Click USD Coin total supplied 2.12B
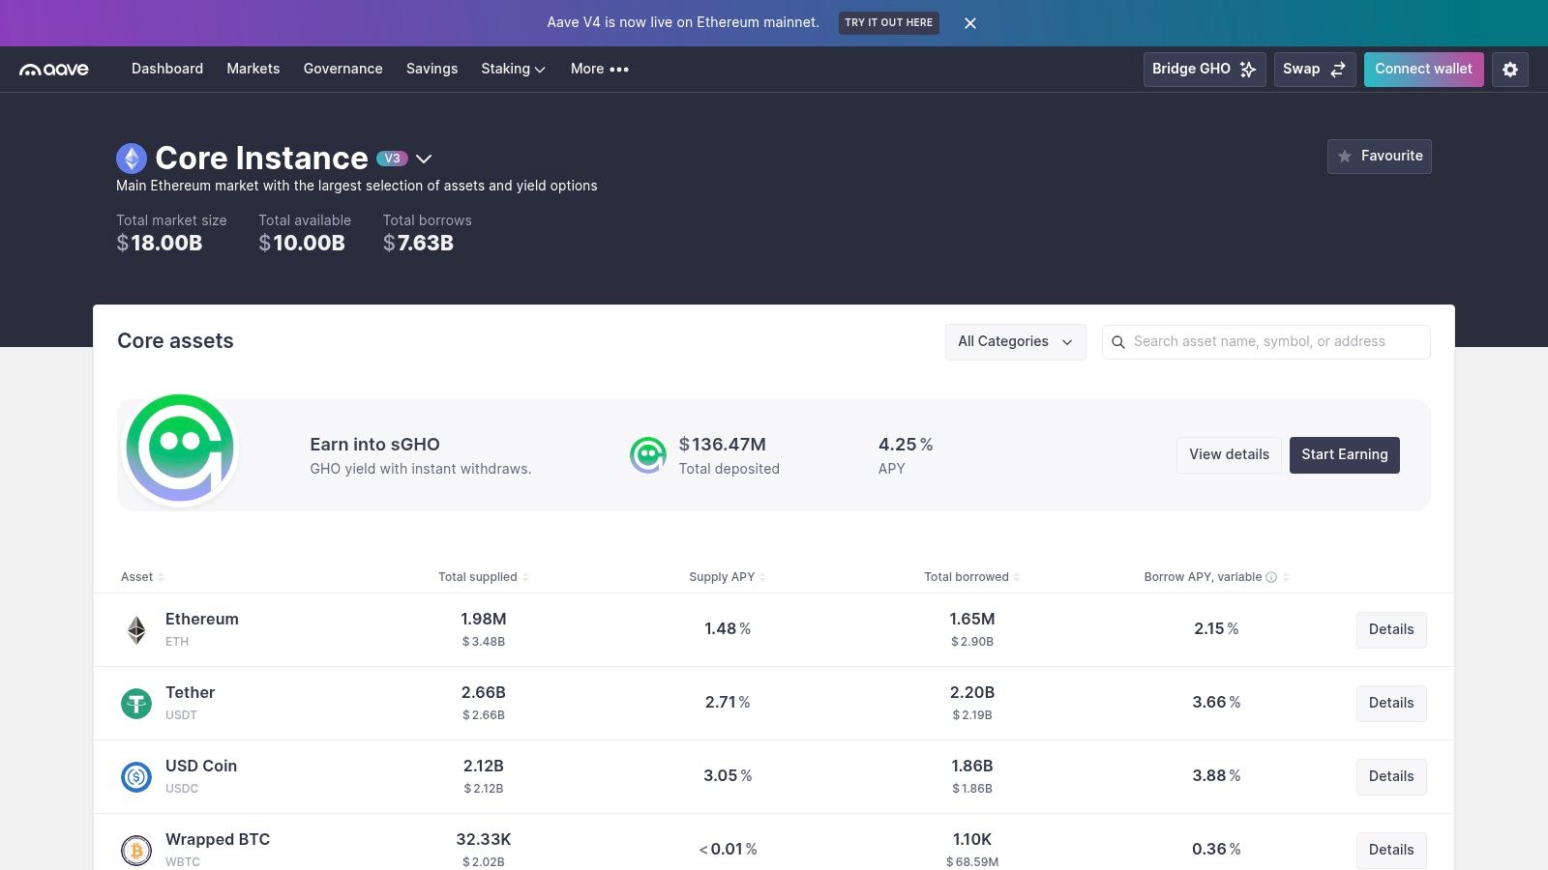This screenshot has width=1548, height=870. point(484,767)
